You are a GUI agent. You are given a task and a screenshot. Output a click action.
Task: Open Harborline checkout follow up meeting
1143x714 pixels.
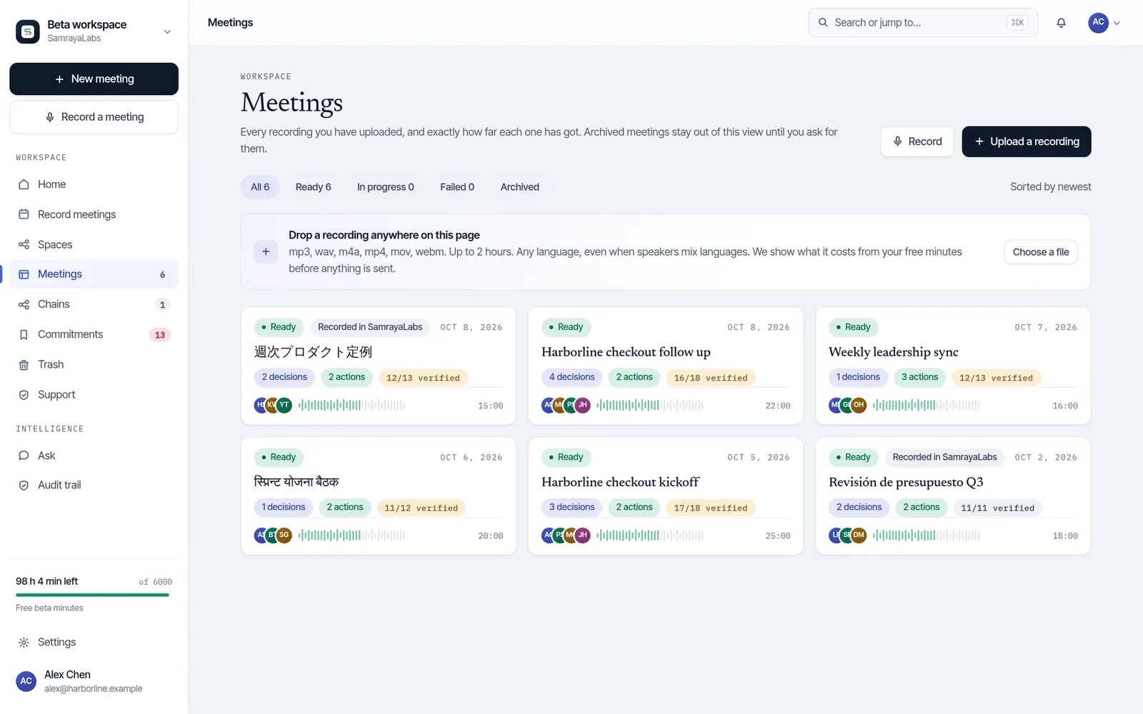(x=666, y=366)
